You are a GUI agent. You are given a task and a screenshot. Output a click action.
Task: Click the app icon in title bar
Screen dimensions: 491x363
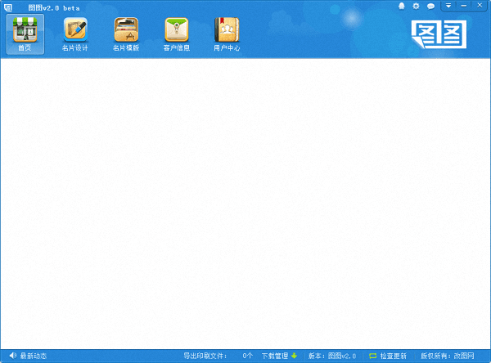tap(7, 7)
